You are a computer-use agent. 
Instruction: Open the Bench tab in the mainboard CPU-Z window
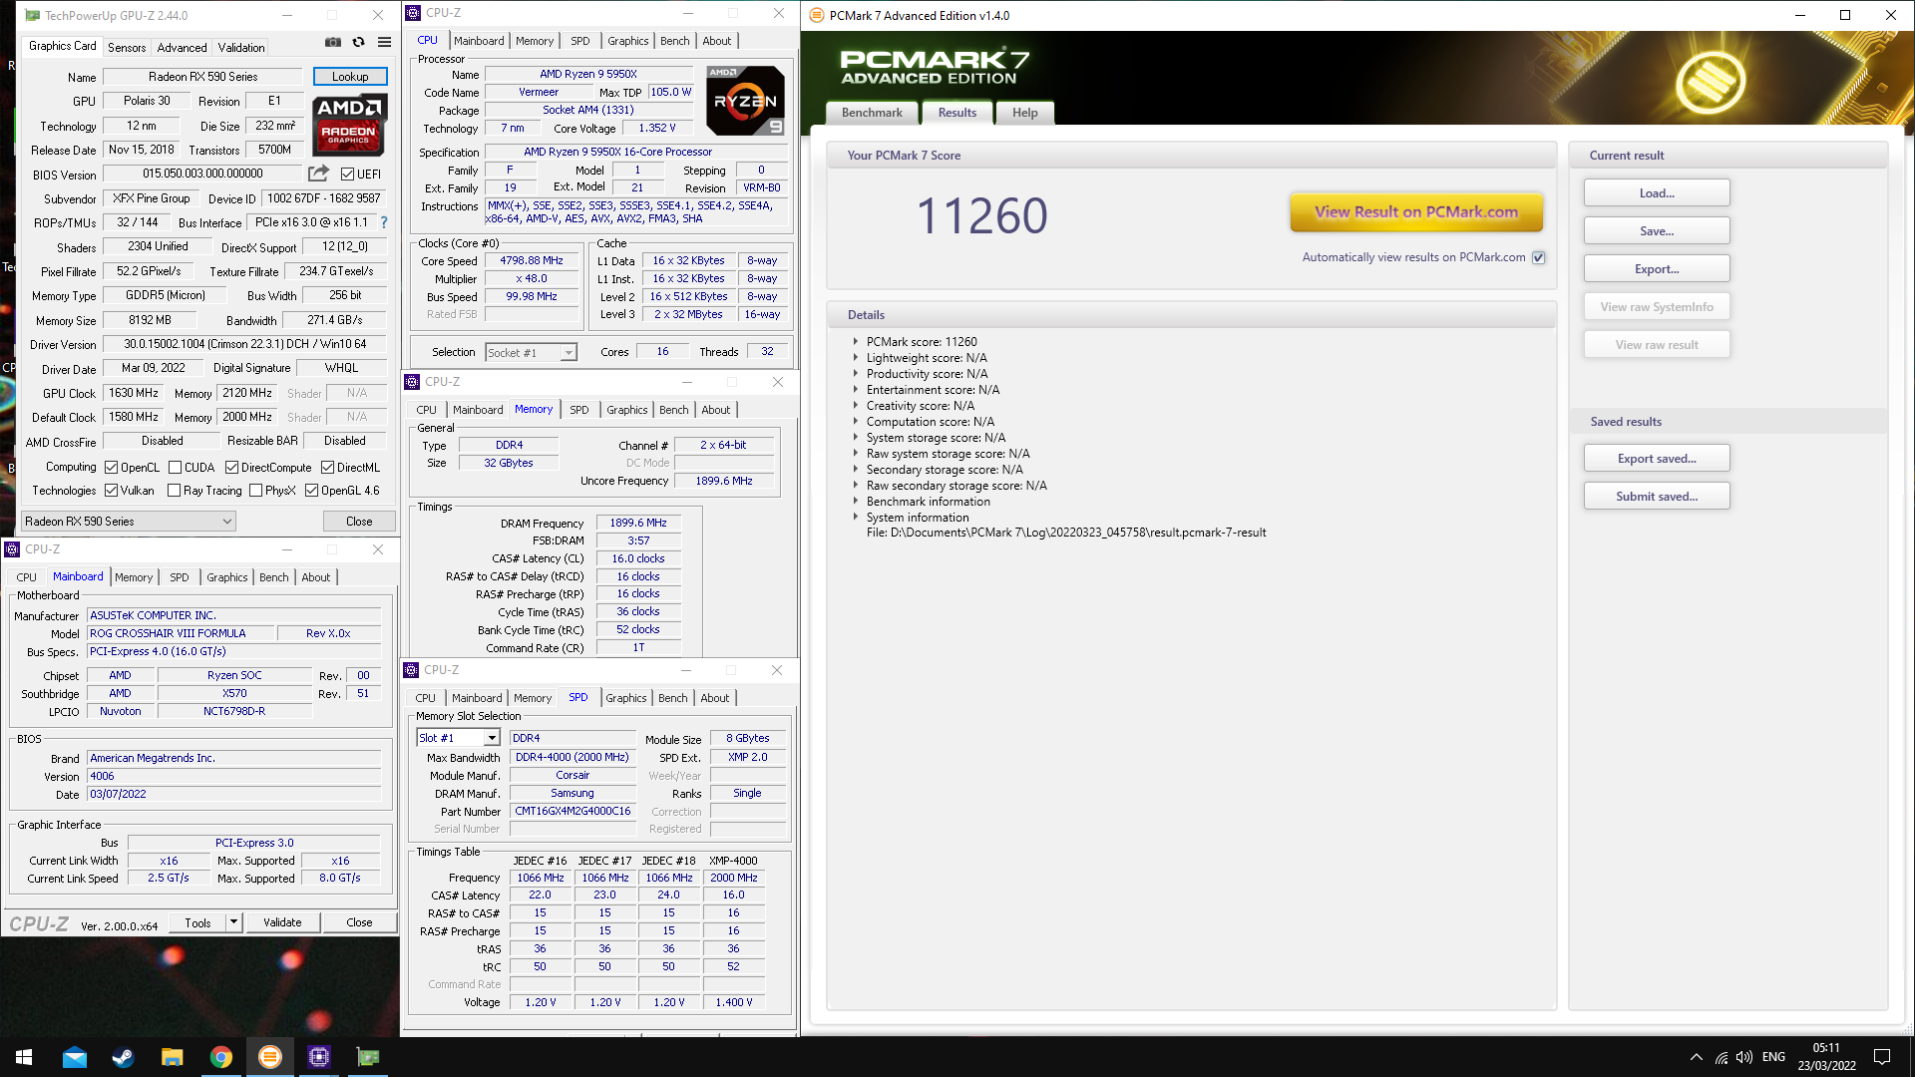point(274,577)
